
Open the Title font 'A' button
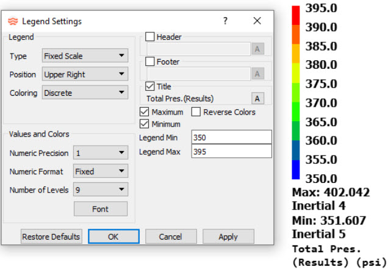(x=257, y=98)
